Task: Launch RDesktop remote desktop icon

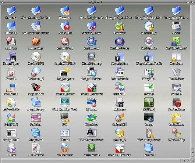Action: (x=91, y=118)
